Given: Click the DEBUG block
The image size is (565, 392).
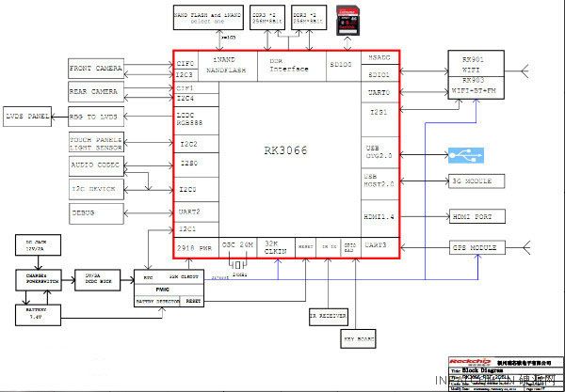Looking at the screenshot, I should (96, 213).
